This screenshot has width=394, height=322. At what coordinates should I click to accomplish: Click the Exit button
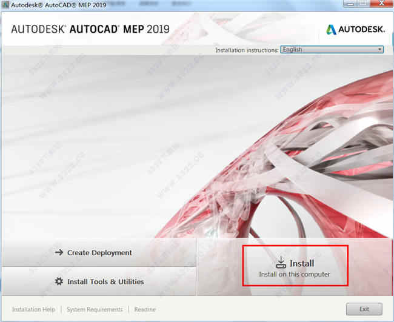point(364,309)
